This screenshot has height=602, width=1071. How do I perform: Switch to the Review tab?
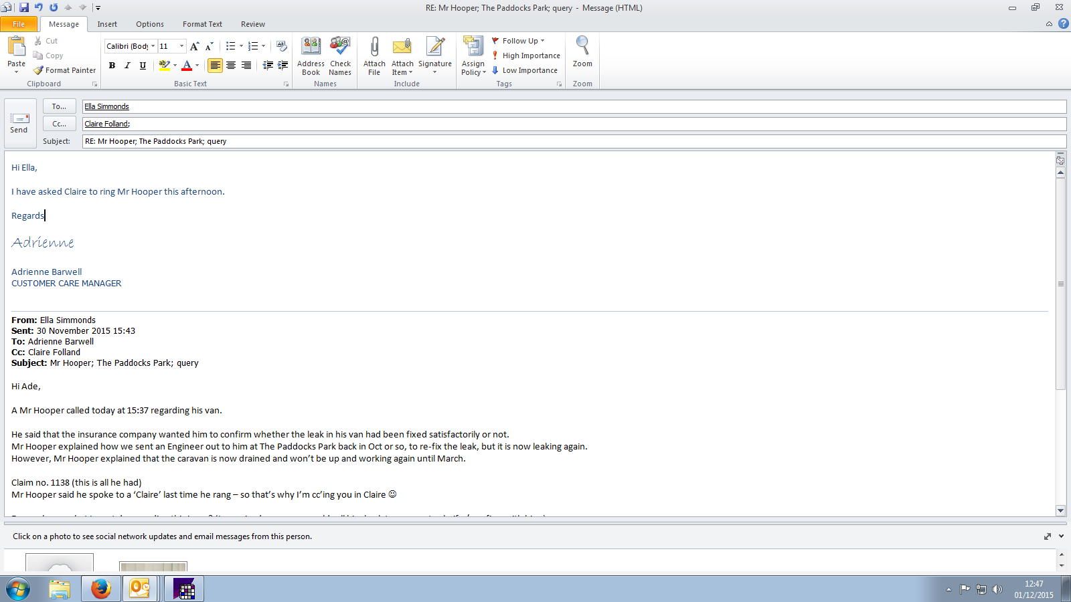pos(253,24)
